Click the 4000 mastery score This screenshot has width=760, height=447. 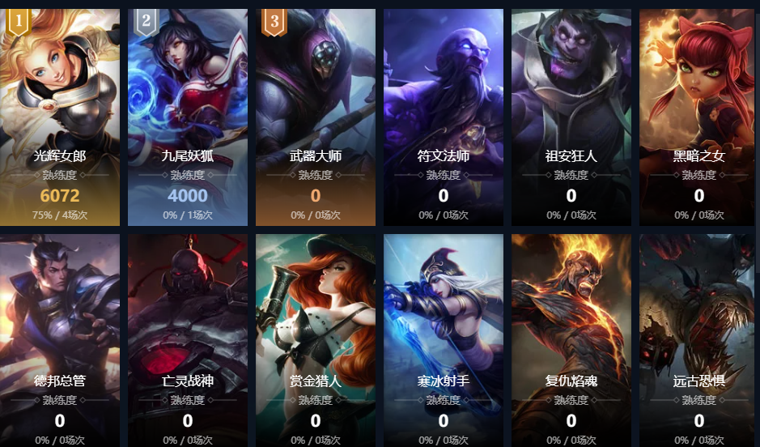click(x=188, y=195)
